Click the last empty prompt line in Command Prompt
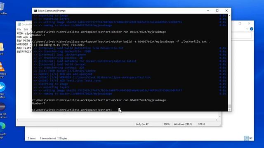This screenshot has height=148, width=264. tap(72, 110)
